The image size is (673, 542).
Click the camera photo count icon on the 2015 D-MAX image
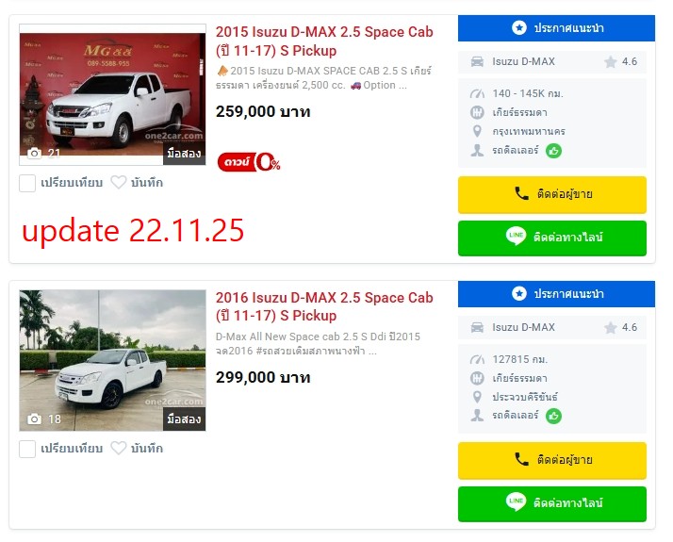[34, 154]
